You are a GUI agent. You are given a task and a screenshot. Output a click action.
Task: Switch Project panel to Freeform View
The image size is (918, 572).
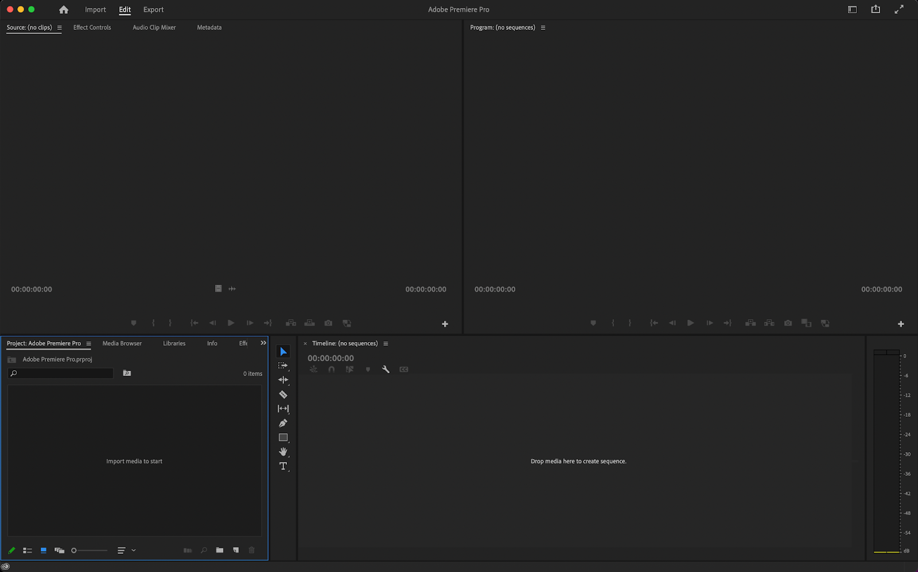click(59, 550)
